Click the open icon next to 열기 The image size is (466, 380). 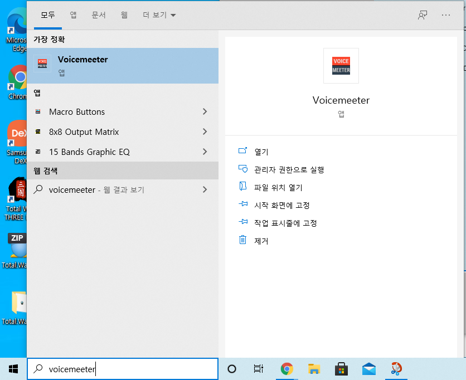coord(243,150)
